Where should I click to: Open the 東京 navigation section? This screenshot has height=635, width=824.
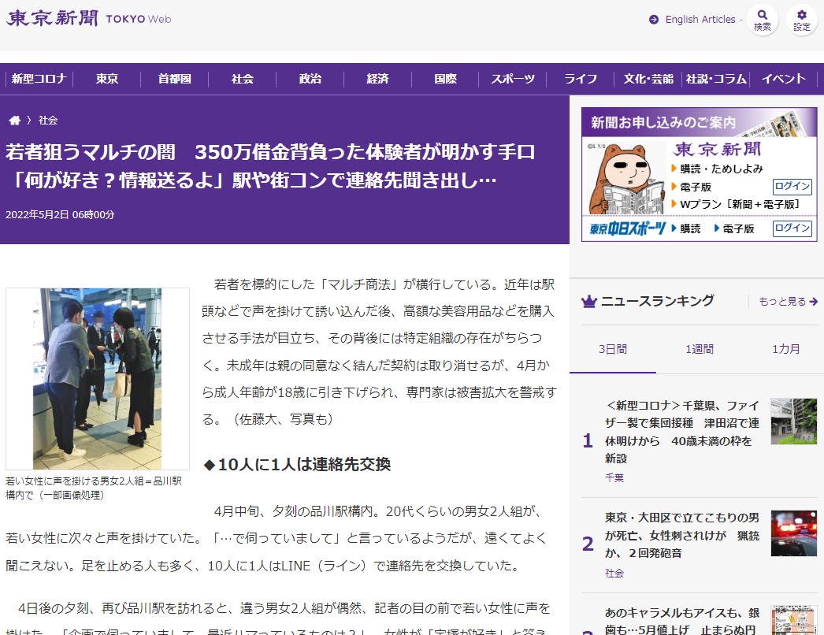pos(106,79)
